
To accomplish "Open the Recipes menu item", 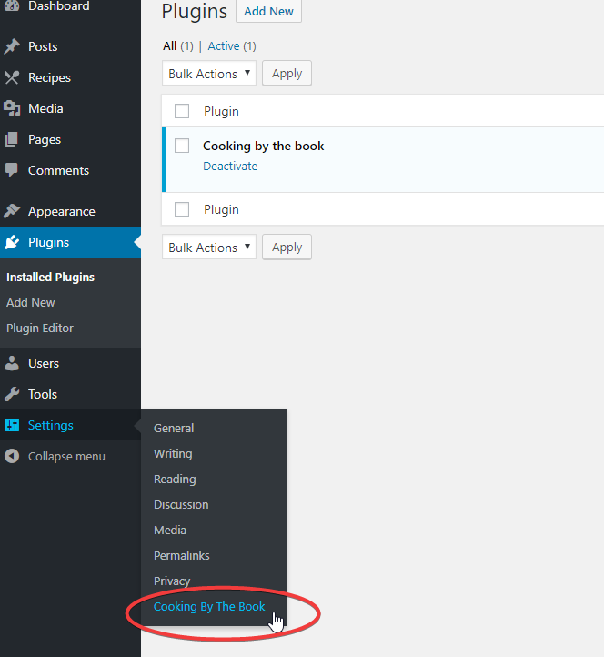I will coord(49,77).
